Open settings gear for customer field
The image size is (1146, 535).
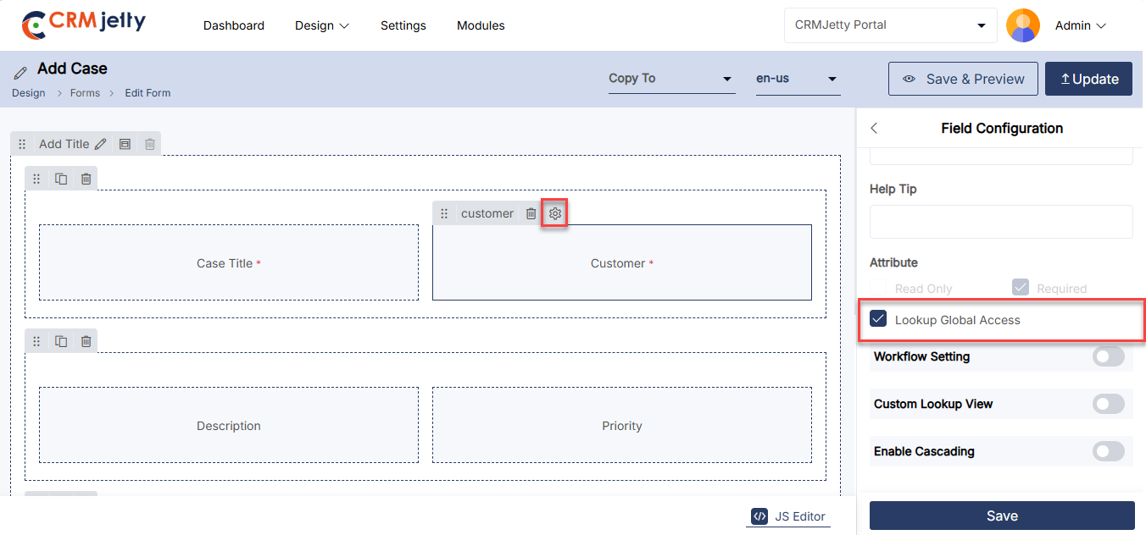click(555, 213)
